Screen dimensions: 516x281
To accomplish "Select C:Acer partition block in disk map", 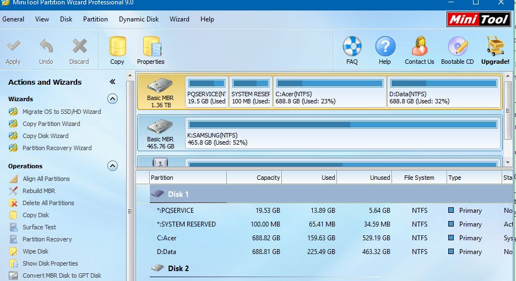I will tap(330, 92).
